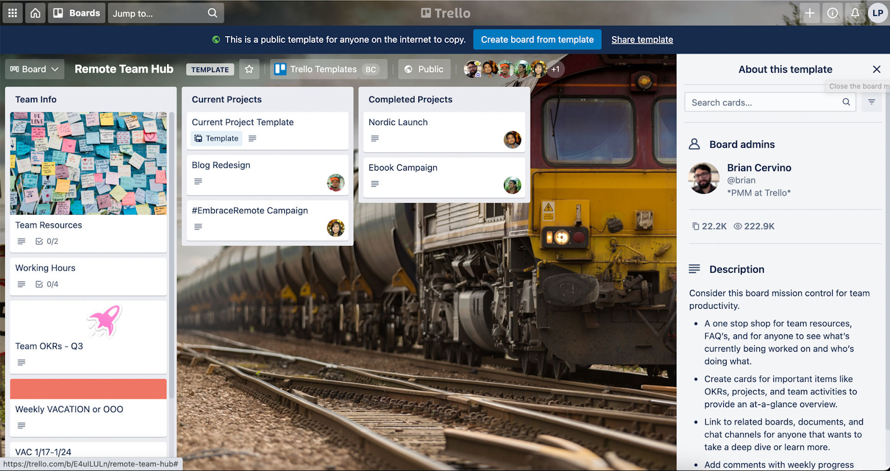Click the Team Info list title
Image resolution: width=890 pixels, height=471 pixels.
[x=36, y=99]
